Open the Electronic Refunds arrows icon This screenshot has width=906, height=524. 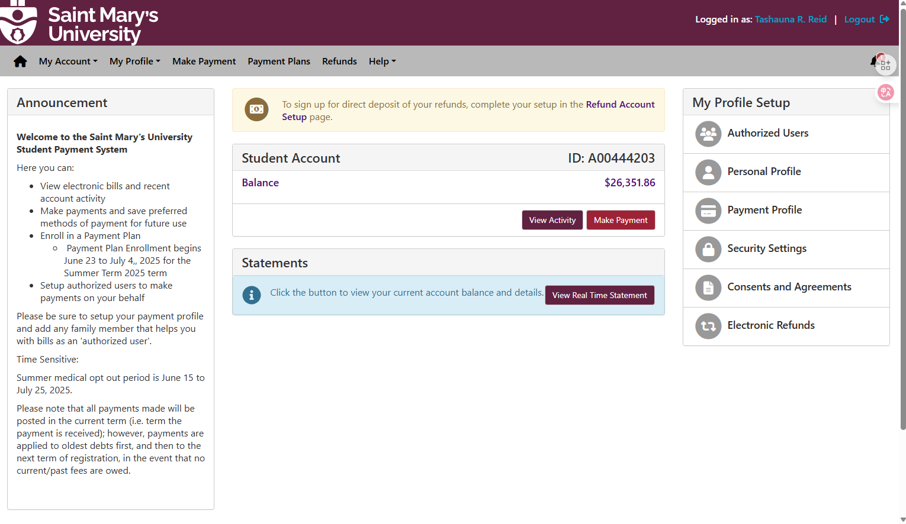click(x=708, y=326)
